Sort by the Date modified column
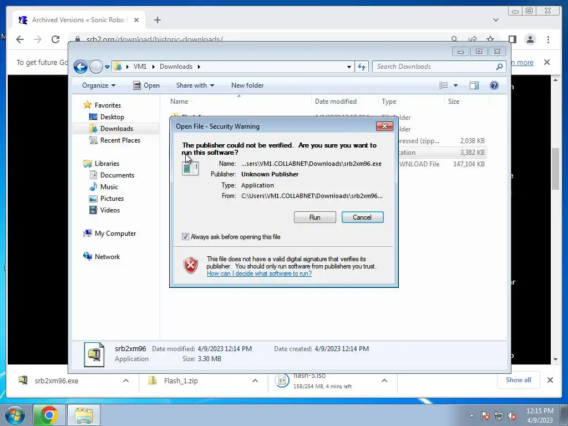 (x=344, y=102)
